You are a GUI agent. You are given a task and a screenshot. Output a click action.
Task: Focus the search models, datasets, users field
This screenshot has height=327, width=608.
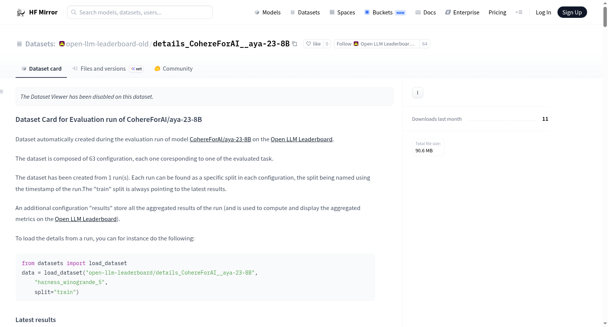click(140, 12)
